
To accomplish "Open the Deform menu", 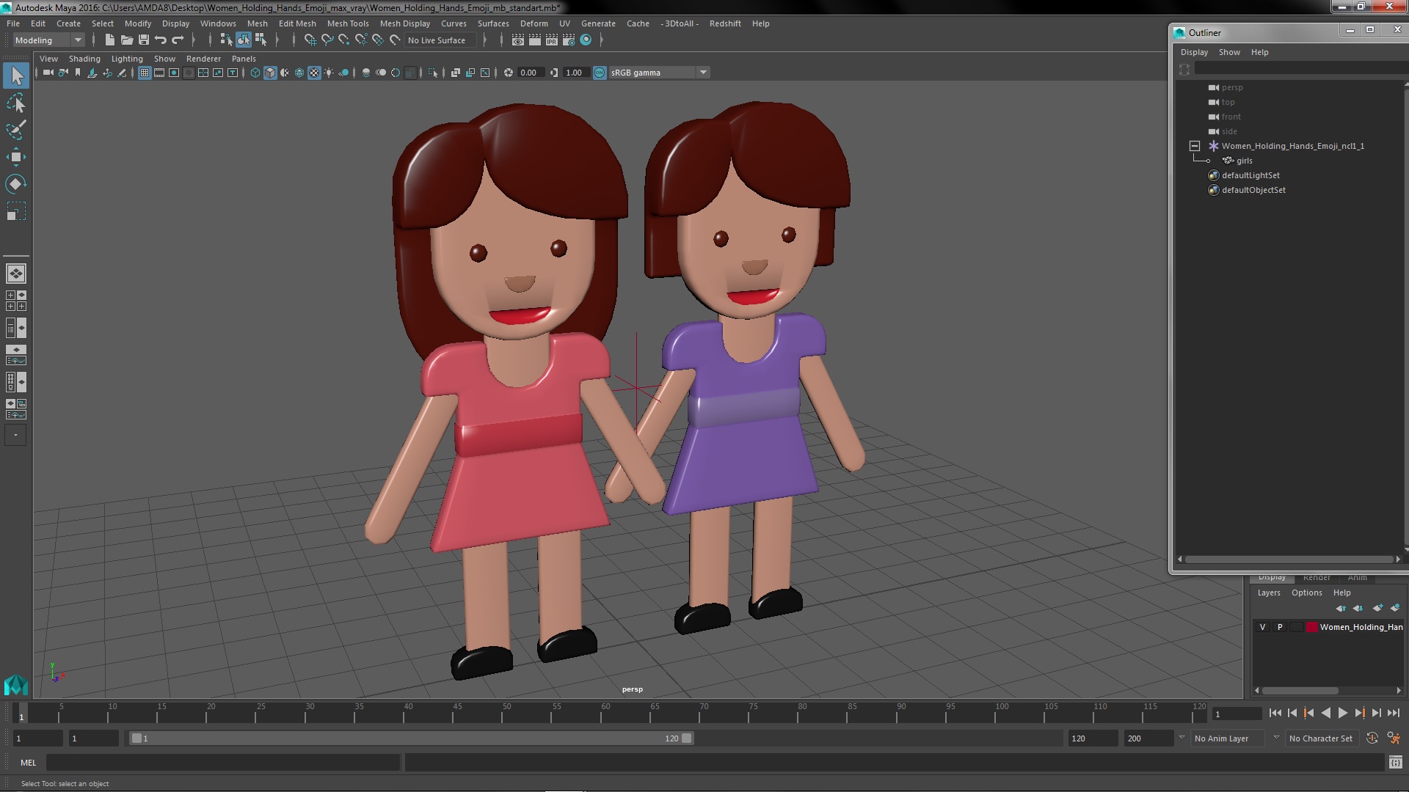I will click(x=534, y=23).
